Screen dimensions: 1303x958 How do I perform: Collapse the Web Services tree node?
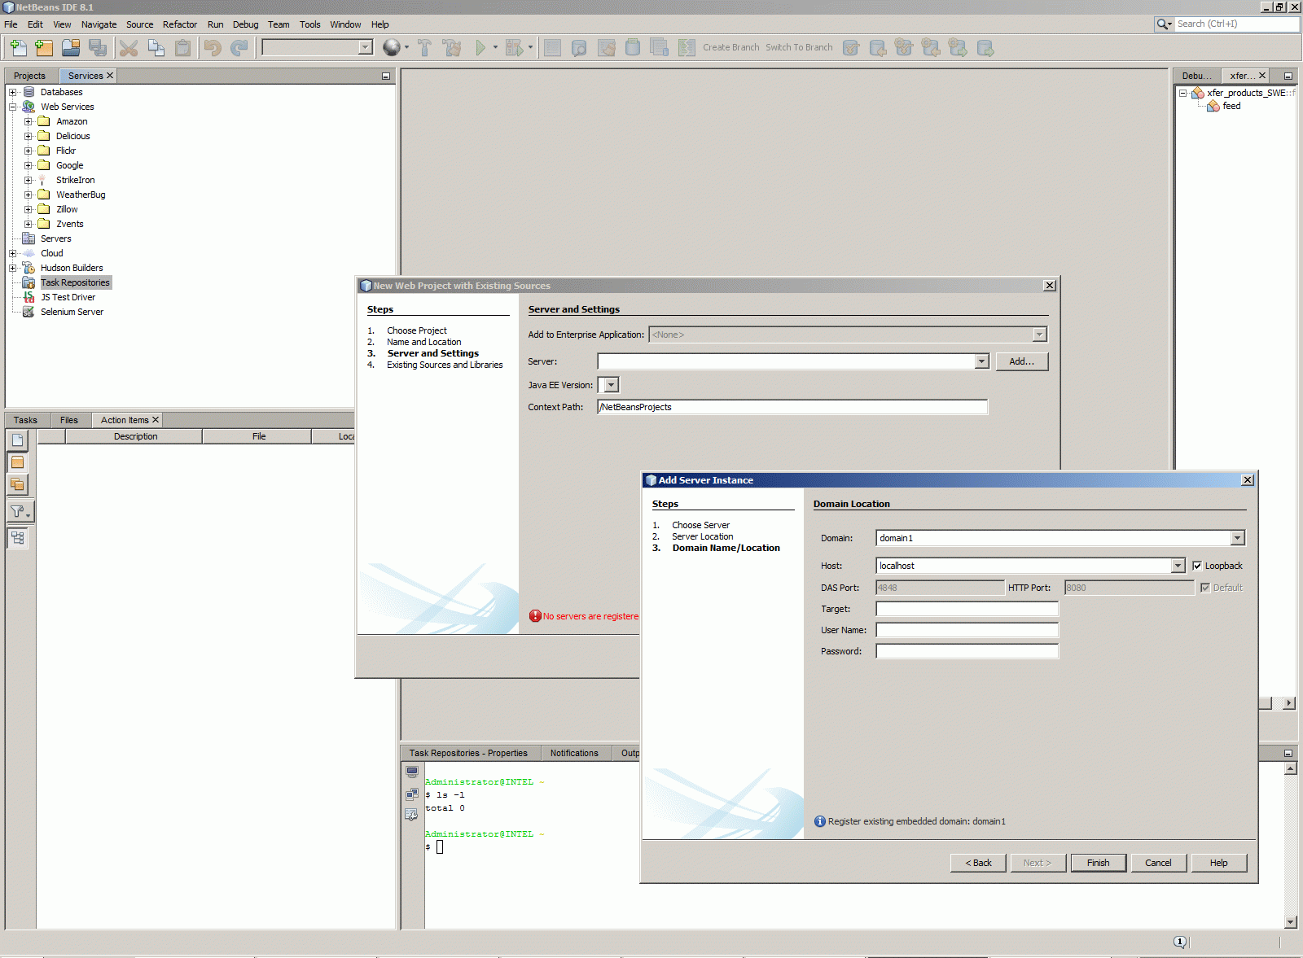(12, 107)
